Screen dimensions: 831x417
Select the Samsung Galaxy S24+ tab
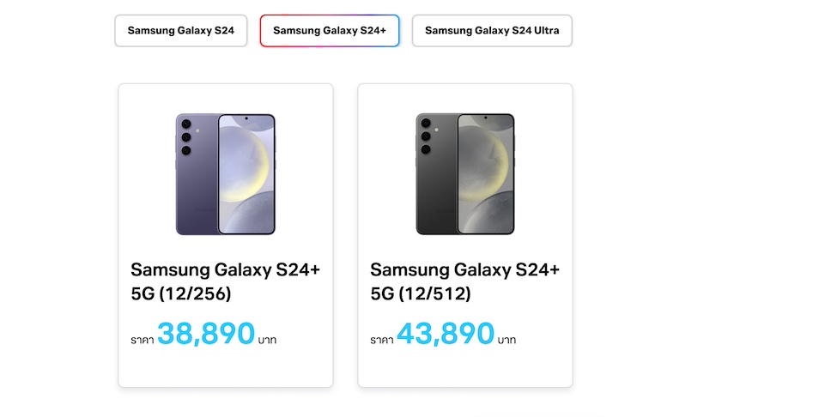tap(330, 31)
